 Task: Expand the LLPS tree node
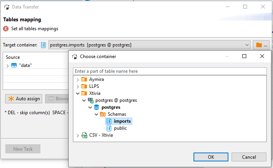pos(78,86)
